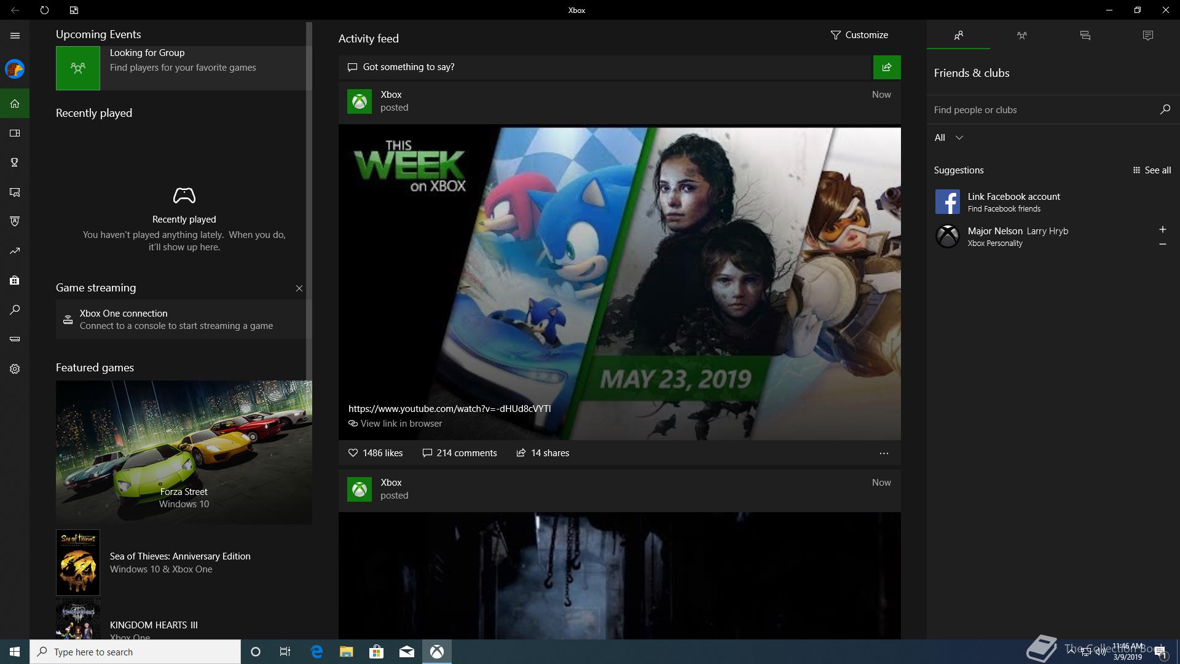
Task: Open Xbox avatar on second post
Action: click(360, 489)
